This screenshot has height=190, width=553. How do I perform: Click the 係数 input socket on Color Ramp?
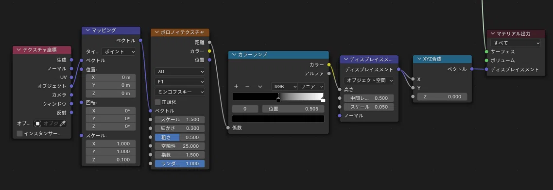[x=228, y=128]
